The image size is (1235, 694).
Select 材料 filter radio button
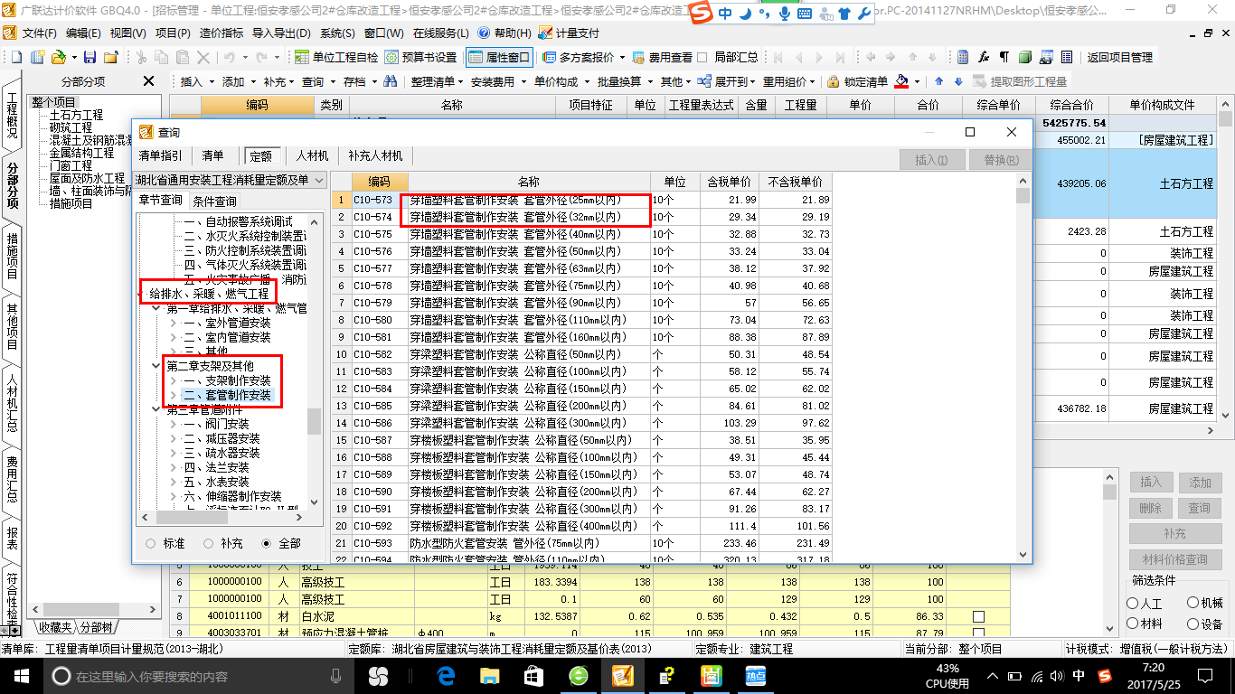tap(1133, 624)
